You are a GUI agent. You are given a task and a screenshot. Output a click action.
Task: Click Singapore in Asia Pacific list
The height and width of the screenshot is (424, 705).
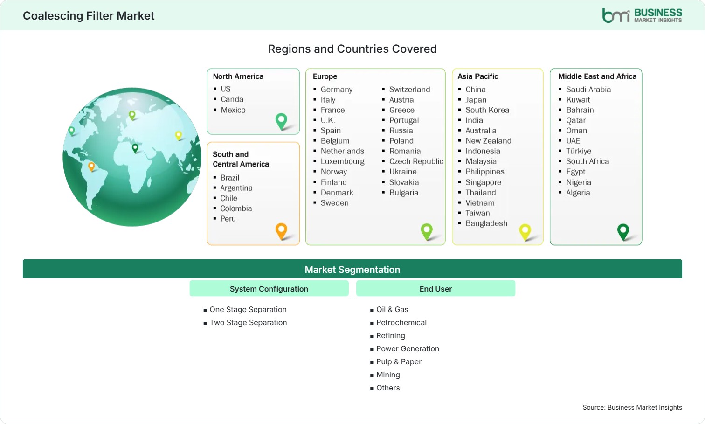pyautogui.click(x=484, y=182)
